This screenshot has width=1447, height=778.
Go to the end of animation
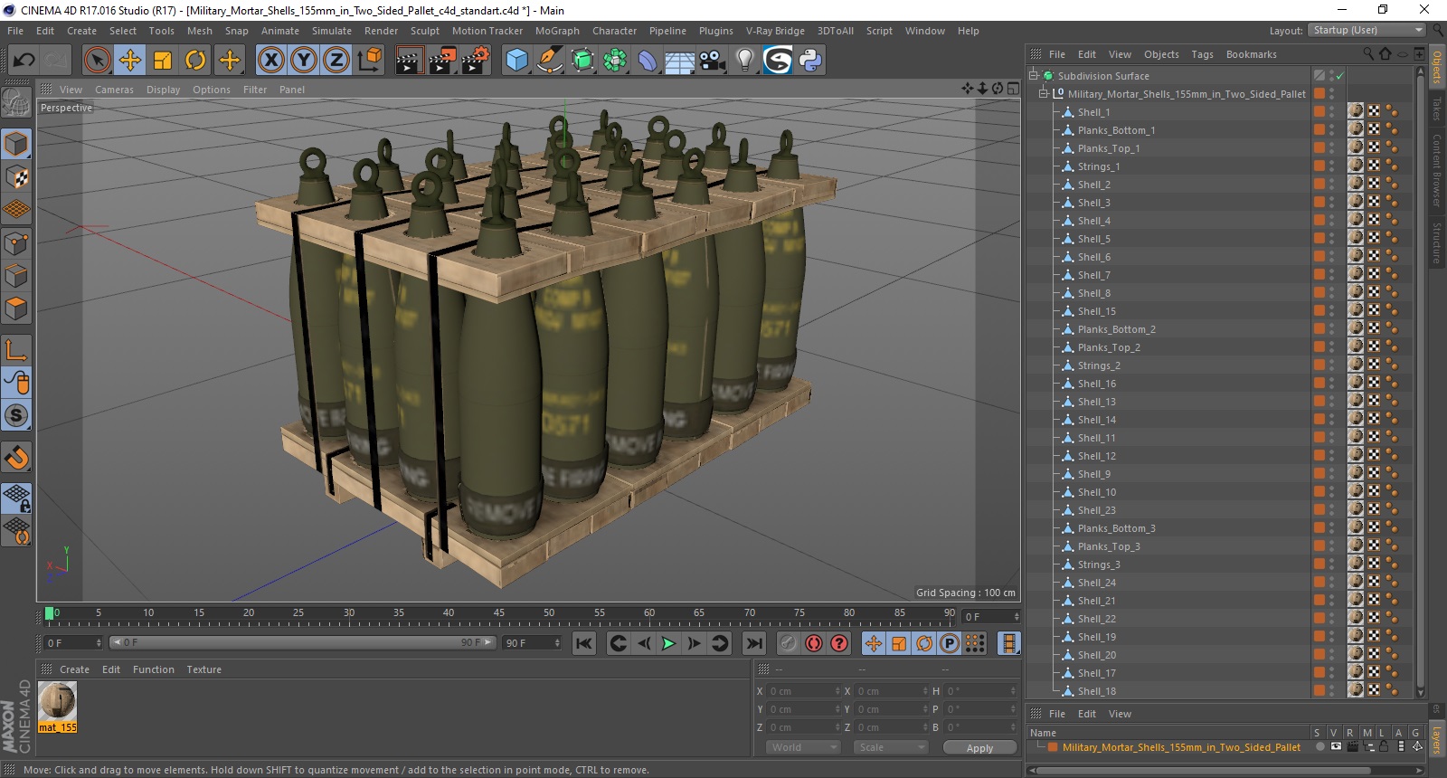coord(753,643)
